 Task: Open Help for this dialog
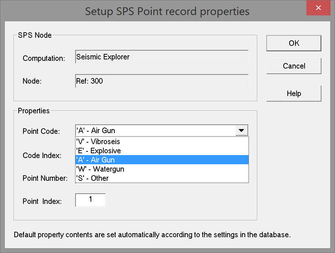pyautogui.click(x=294, y=93)
